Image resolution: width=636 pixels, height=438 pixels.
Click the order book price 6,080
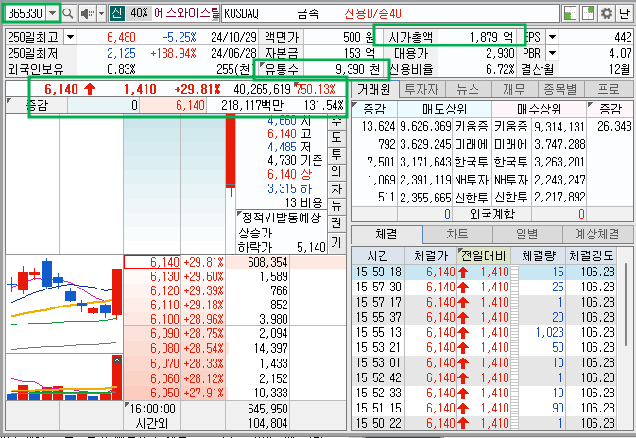(164, 348)
